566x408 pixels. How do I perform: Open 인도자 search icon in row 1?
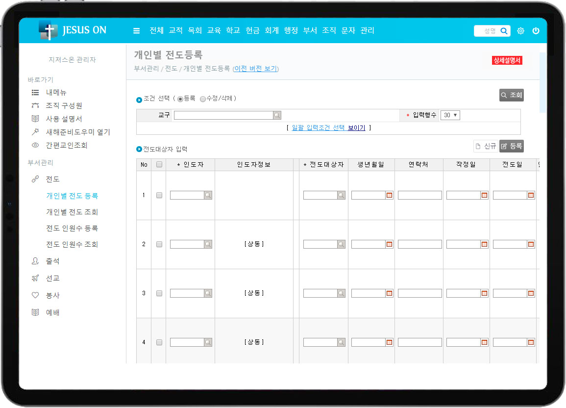click(x=208, y=195)
